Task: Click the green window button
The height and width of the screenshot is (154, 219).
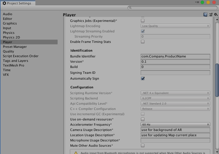Action: [x=202, y=2]
